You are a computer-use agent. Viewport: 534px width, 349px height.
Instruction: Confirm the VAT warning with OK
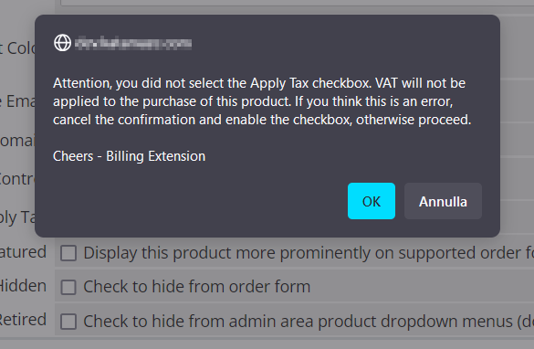point(372,201)
